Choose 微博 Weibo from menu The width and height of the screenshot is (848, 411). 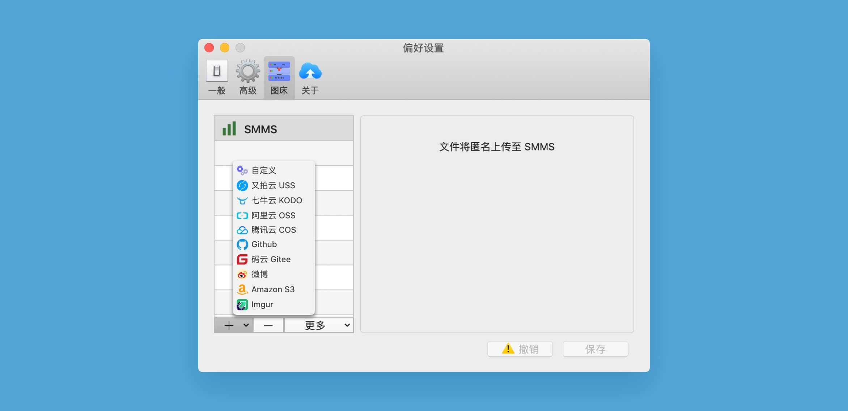pos(274,274)
